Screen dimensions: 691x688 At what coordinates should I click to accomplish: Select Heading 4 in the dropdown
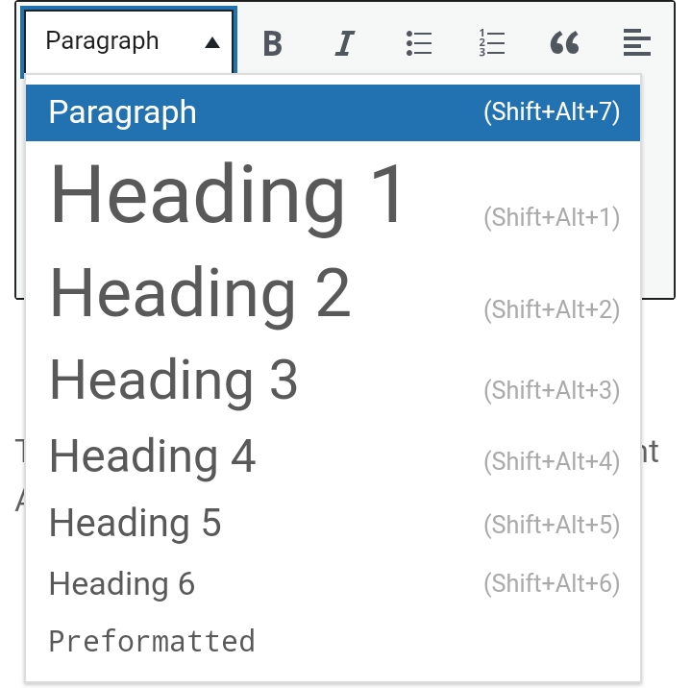tap(153, 455)
